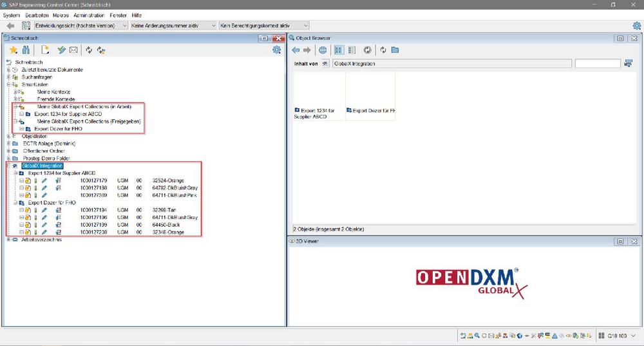Select document 64450-Black in the tree

point(167,225)
